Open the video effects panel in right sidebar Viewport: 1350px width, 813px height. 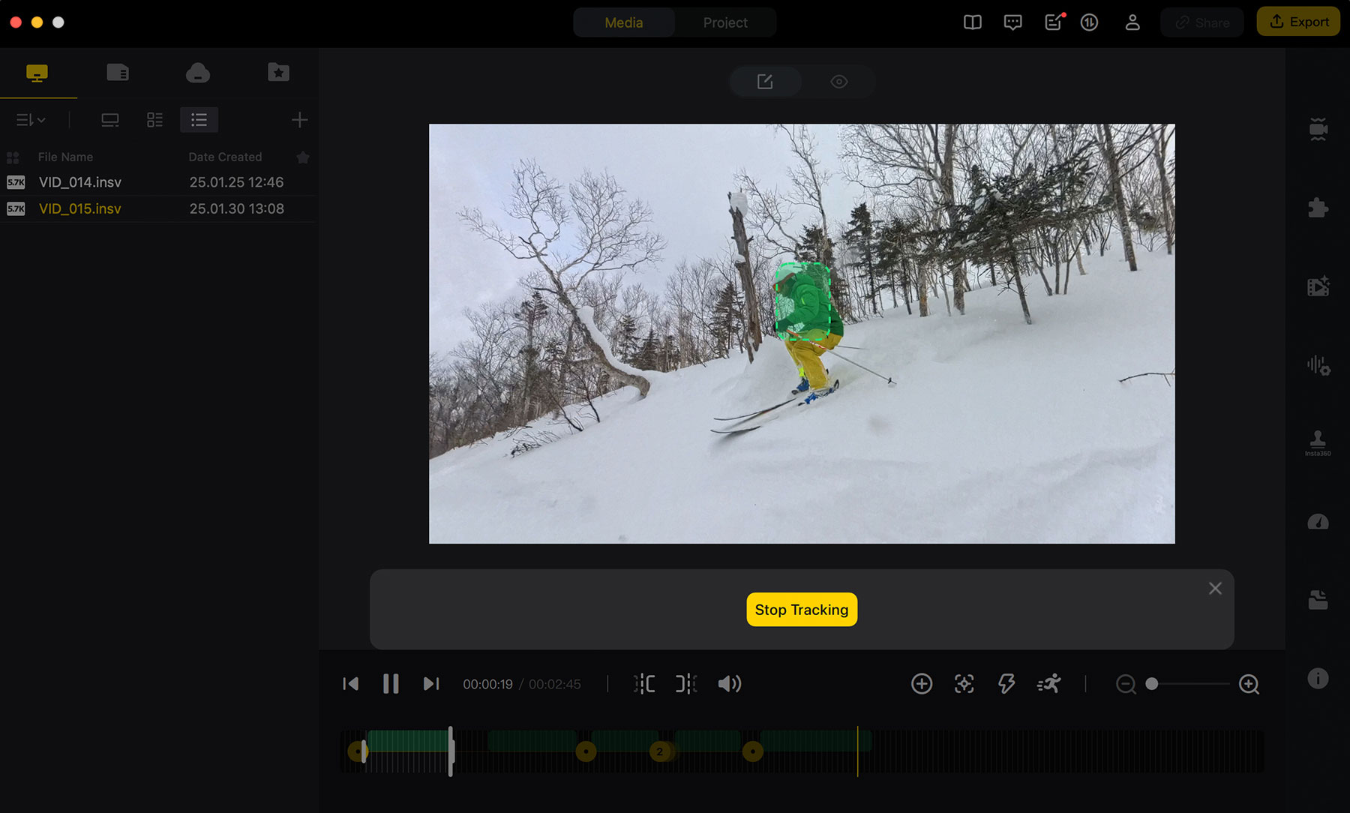tap(1318, 286)
